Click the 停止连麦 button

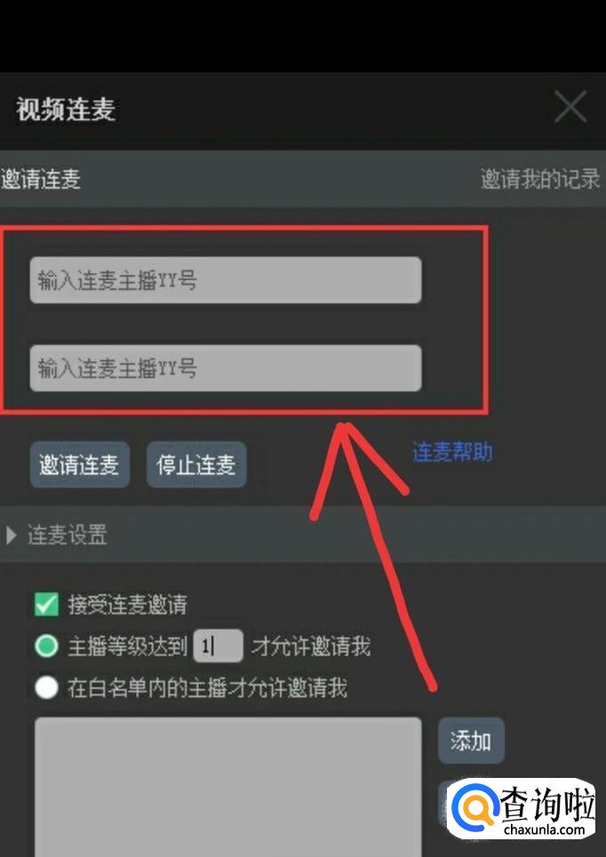point(196,464)
